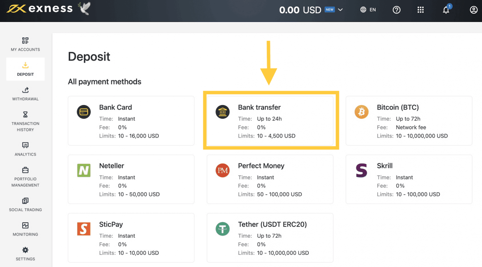Click the globe language icon

click(x=363, y=10)
